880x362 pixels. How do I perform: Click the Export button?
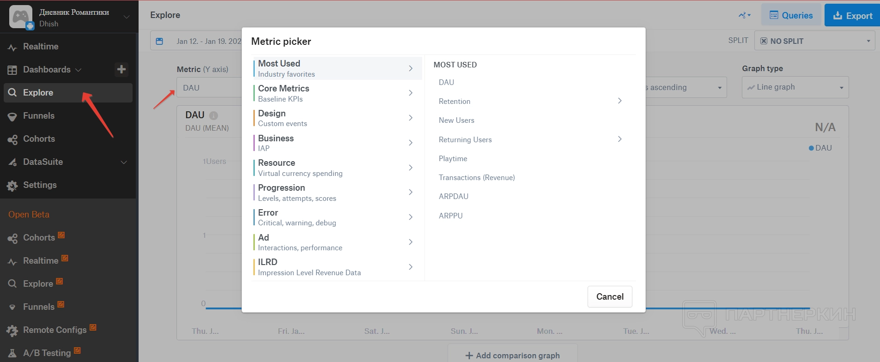coord(852,16)
